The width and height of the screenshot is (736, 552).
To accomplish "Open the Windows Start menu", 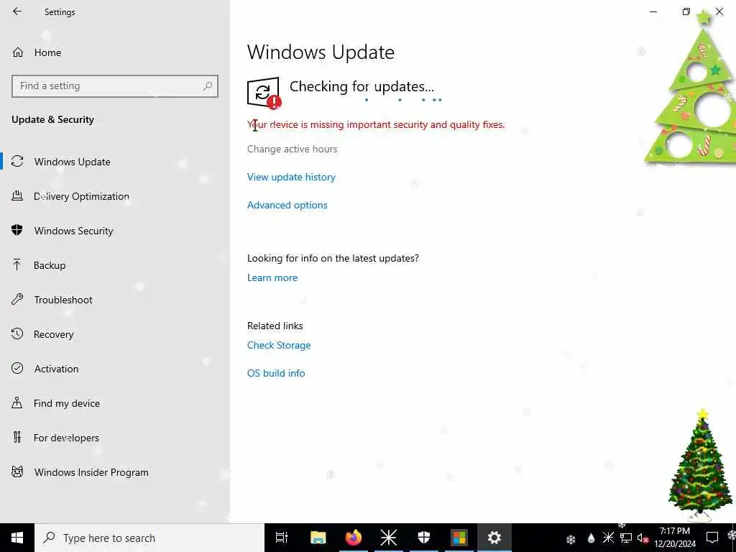I will pos(17,538).
